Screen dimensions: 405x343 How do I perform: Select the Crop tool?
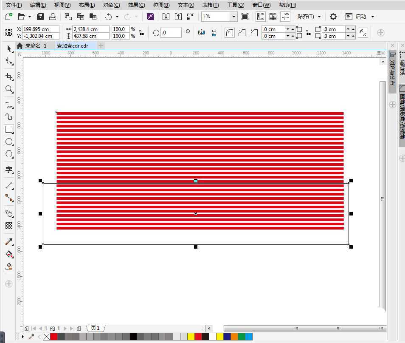(9, 77)
